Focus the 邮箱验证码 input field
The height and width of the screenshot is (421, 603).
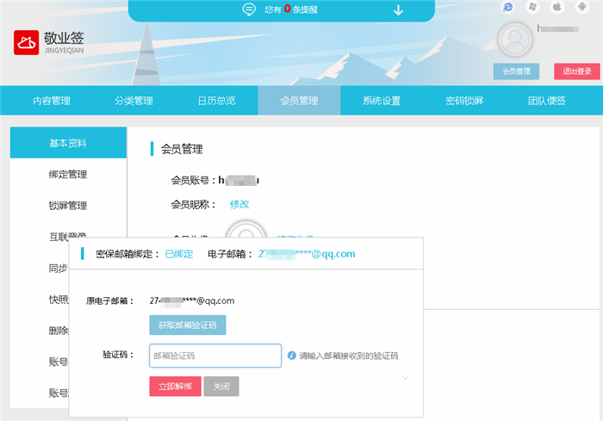coord(215,356)
